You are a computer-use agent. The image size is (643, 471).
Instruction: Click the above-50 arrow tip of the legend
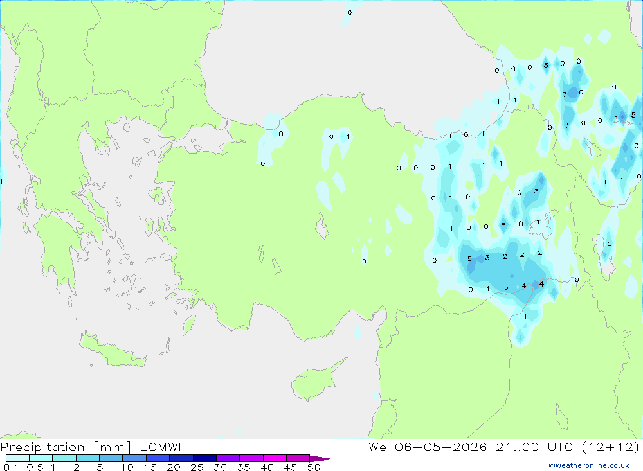point(322,458)
